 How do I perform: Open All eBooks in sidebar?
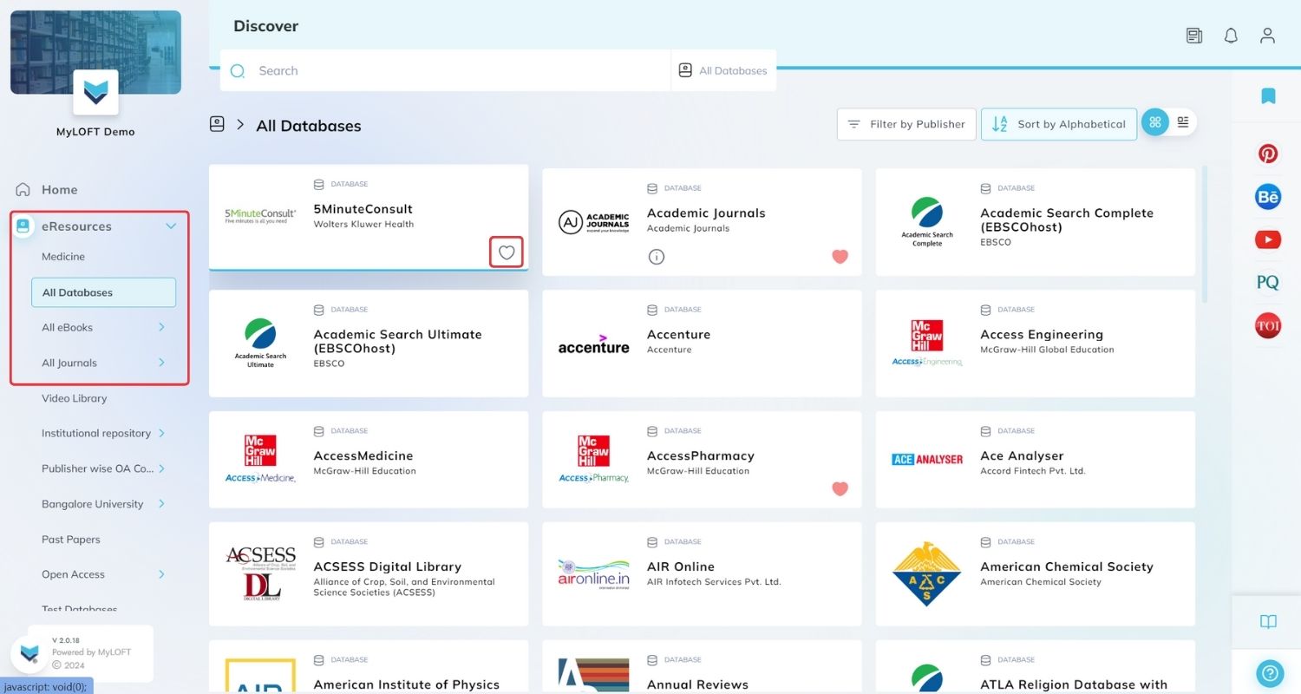pyautogui.click(x=68, y=327)
